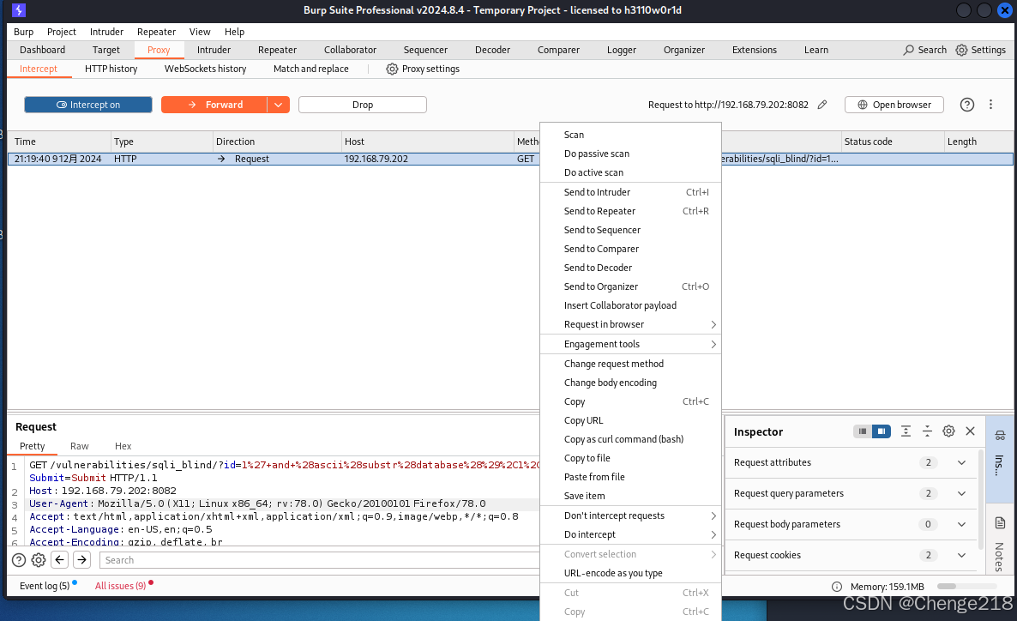Open the Forward dropdown arrow
The height and width of the screenshot is (621, 1017).
click(278, 105)
